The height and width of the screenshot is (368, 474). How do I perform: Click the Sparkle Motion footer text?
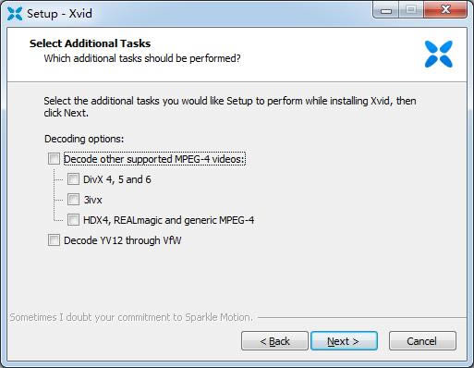coord(131,317)
